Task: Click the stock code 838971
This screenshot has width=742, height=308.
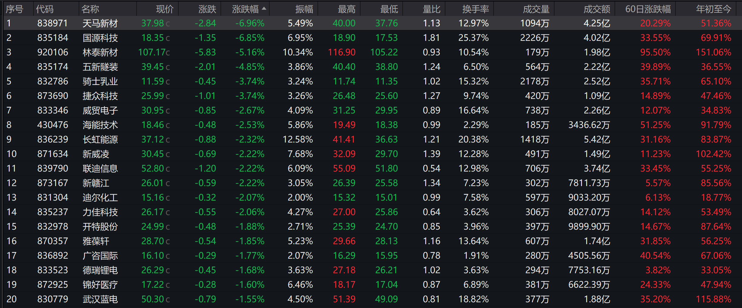Action: pos(52,23)
